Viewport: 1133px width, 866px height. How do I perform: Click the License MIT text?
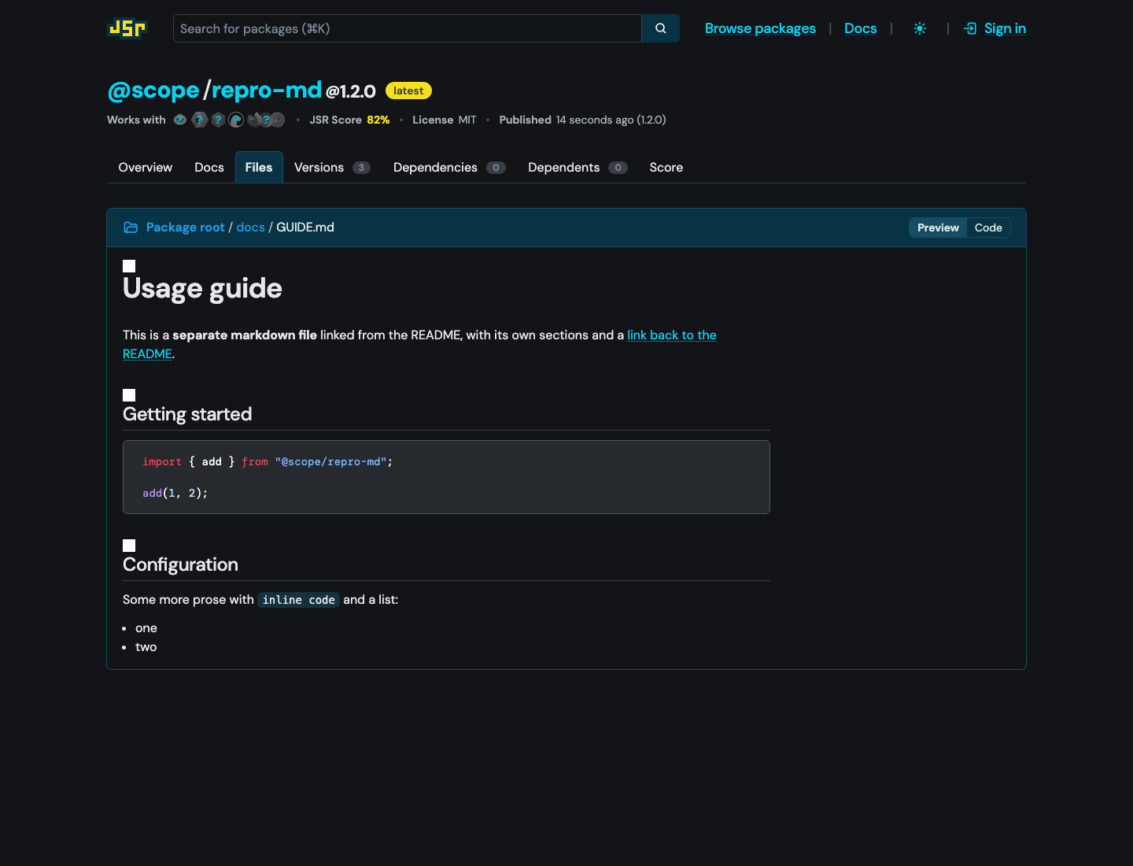[445, 120]
